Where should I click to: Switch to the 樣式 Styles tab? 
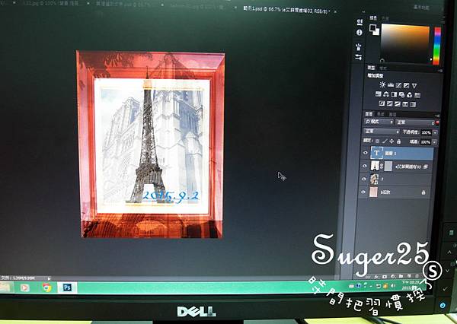point(383,68)
